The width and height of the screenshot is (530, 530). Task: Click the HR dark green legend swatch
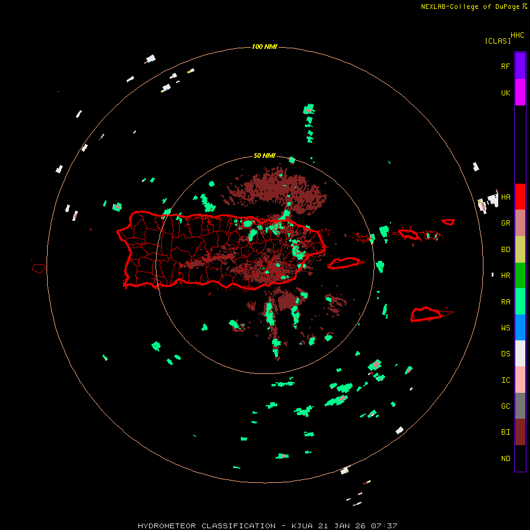pyautogui.click(x=520, y=276)
